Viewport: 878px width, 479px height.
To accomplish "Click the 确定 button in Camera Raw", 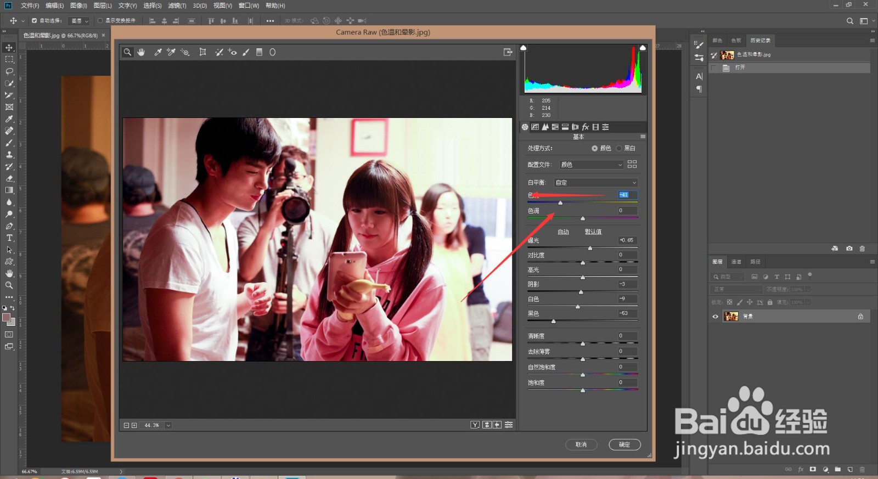I will [x=624, y=444].
